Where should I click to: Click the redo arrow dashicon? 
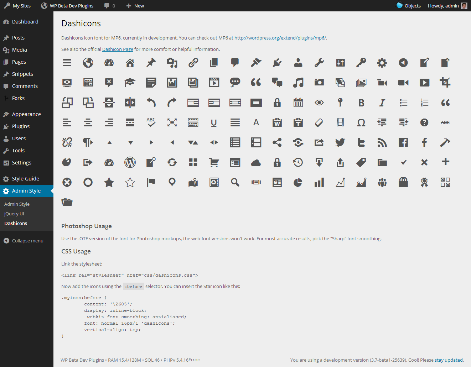tap(172, 103)
